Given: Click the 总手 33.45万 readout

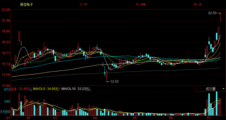Looking at the screenshot, I should pos(20,89).
